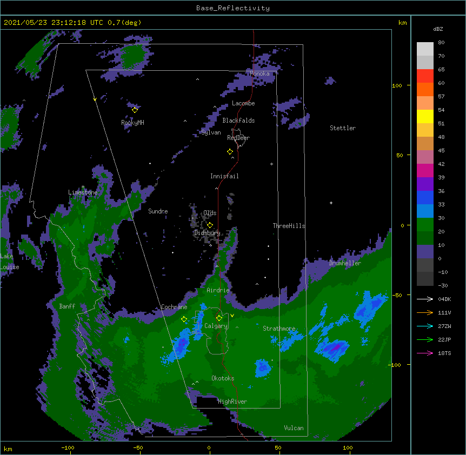This screenshot has height=455, width=466.
Task: Click the -30 value in dBZ scale
Action: pos(443,285)
